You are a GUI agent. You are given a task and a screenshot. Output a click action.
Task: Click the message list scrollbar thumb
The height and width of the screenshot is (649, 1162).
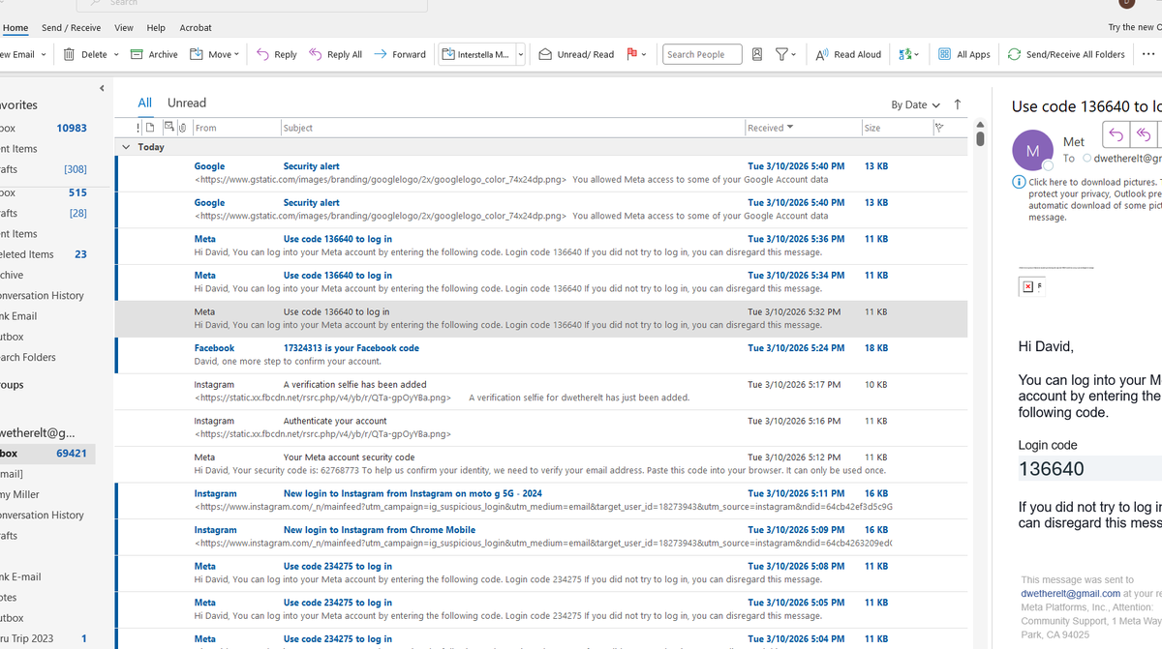tap(980, 138)
